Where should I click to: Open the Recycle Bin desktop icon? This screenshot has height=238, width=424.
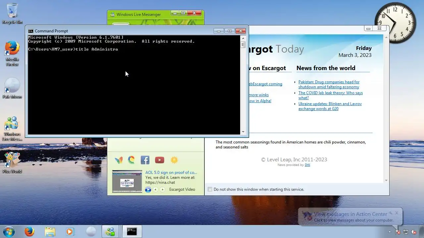12,13
